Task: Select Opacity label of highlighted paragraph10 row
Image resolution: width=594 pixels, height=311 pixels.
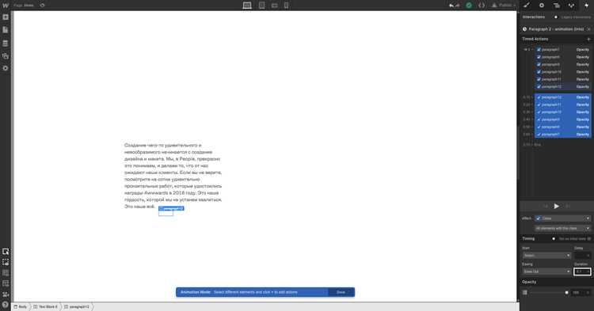Action: click(583, 112)
